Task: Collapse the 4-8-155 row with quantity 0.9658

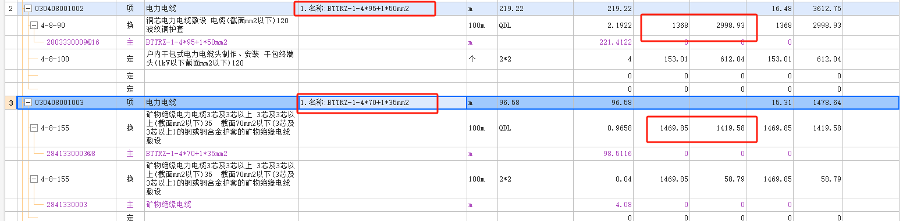Action: 33,128
